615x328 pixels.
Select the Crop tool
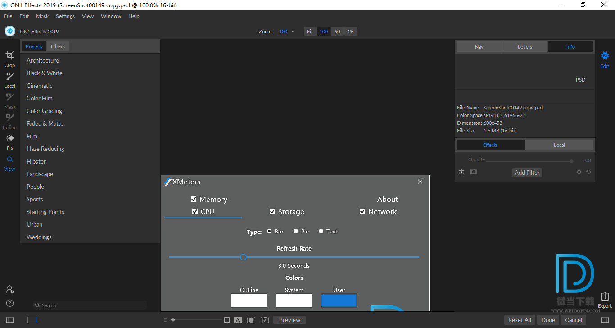[9, 59]
